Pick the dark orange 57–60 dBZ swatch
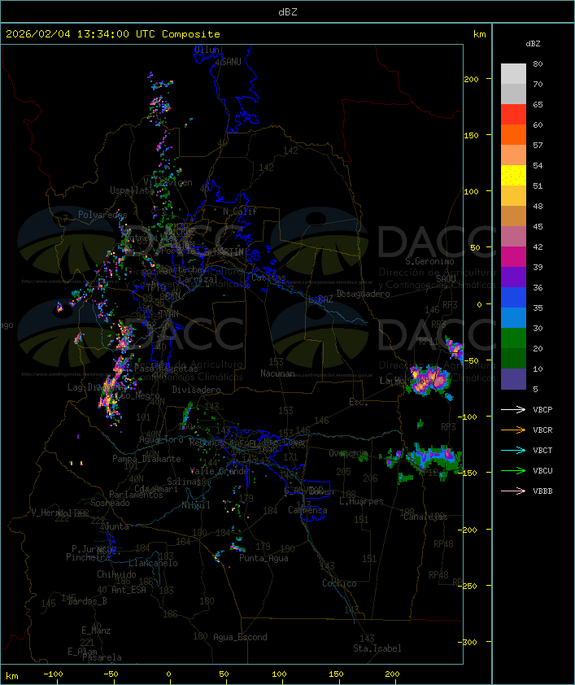The image size is (575, 685). pos(513,134)
